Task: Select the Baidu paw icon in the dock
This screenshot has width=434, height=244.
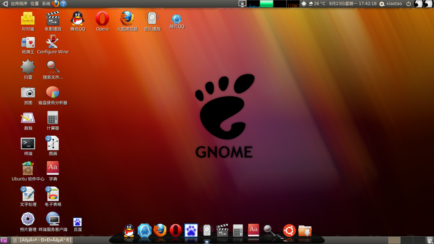Action: pos(191,230)
